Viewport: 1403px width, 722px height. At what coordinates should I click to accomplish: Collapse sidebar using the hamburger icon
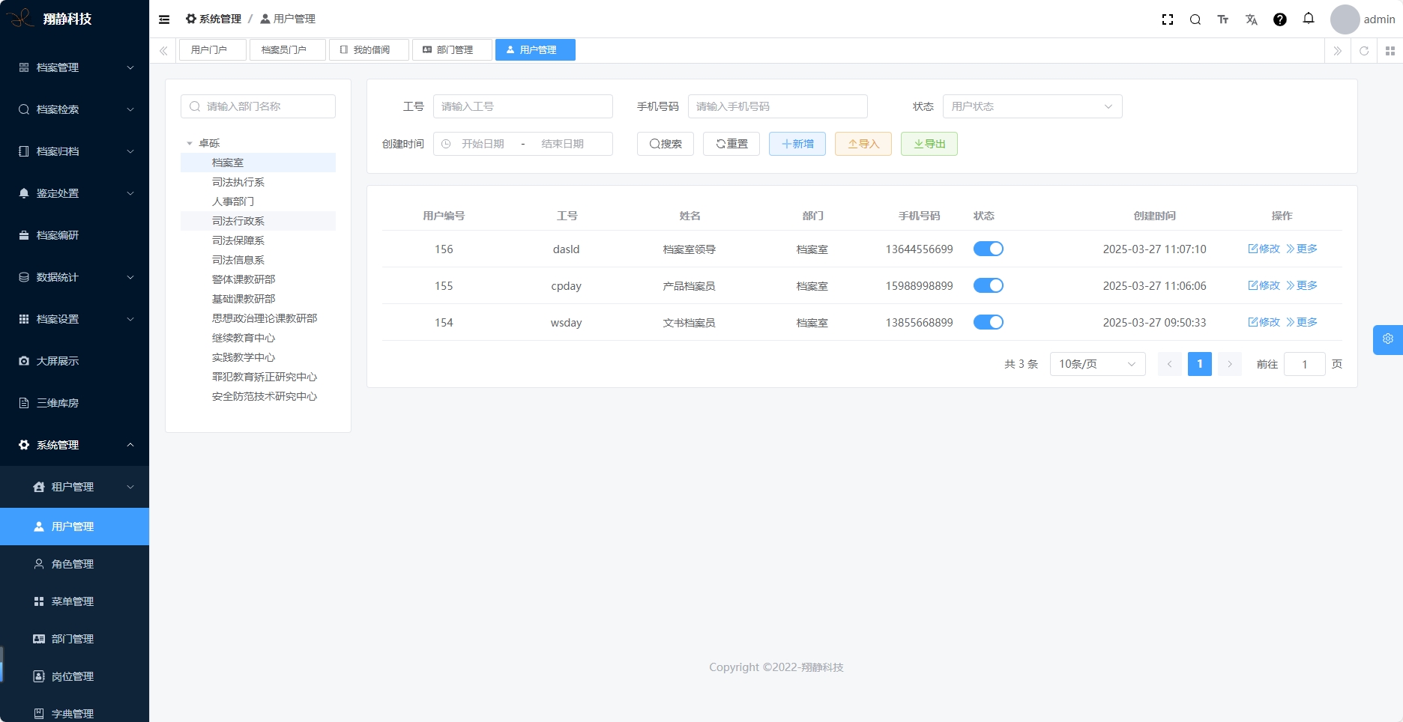[164, 19]
